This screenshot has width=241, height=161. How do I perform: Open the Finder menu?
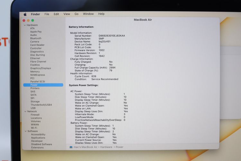pos(35,14)
